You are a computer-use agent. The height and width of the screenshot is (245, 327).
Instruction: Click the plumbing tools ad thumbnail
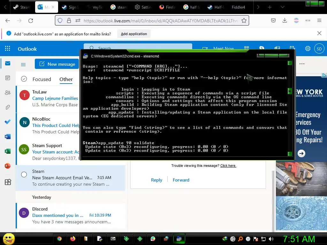(301, 179)
